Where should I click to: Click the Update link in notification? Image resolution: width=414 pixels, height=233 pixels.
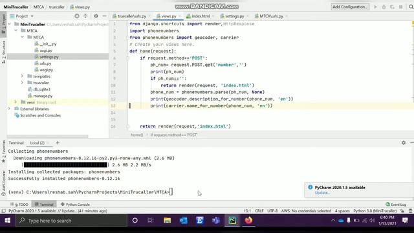coord(322,193)
